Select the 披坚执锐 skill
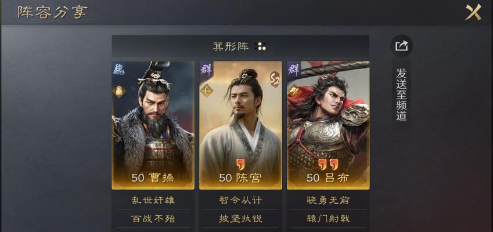This screenshot has width=493, height=232. 240,219
